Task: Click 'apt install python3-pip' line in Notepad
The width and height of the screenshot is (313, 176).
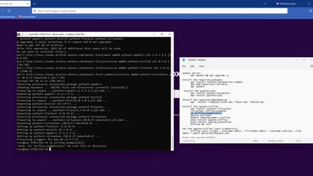Action: point(206,95)
